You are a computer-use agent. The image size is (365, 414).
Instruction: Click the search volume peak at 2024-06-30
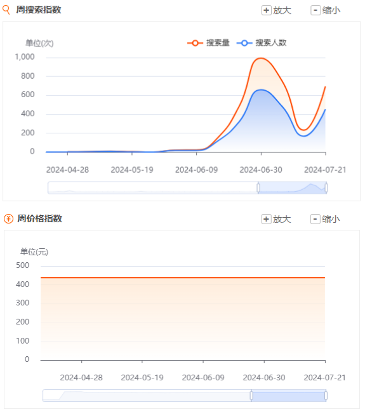tap(261, 58)
